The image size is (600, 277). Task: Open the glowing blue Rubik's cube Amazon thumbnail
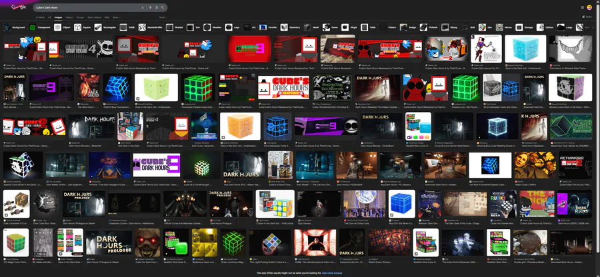point(117,87)
